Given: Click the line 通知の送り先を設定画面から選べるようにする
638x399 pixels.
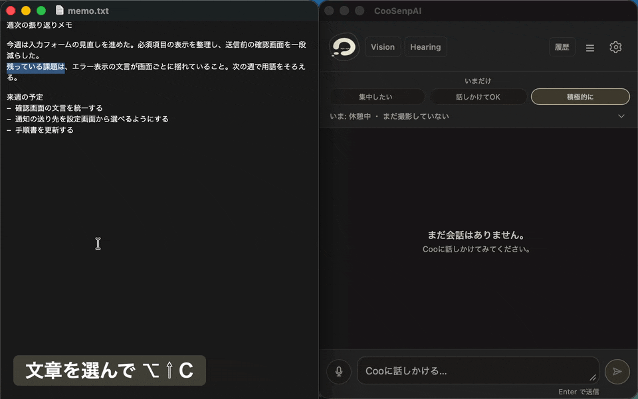Looking at the screenshot, I should click(88, 119).
